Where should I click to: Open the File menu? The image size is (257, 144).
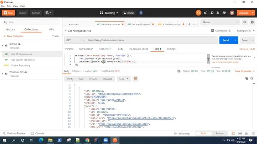point(3,6)
